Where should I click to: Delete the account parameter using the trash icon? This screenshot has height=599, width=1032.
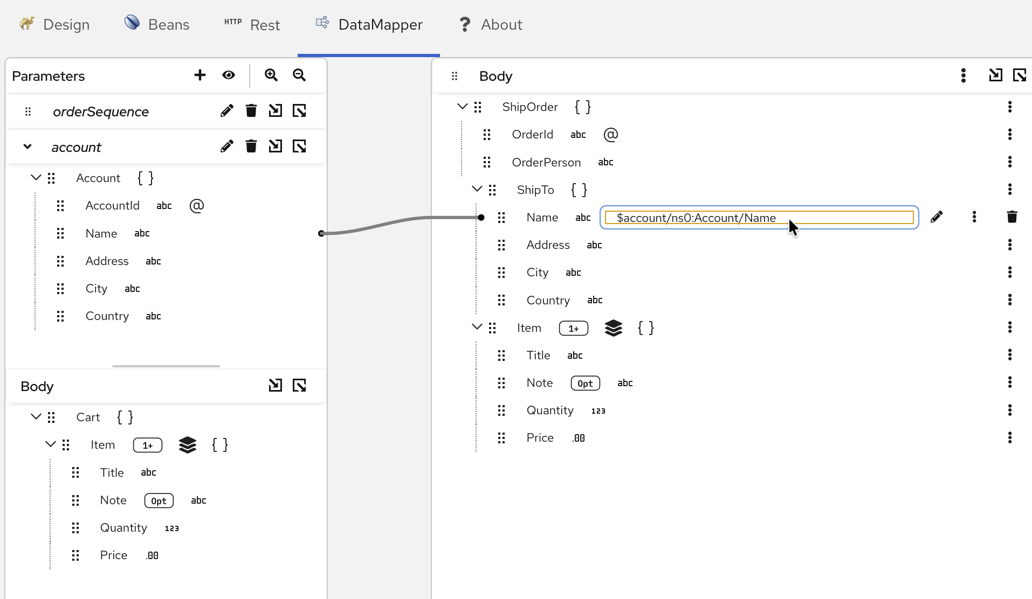251,146
